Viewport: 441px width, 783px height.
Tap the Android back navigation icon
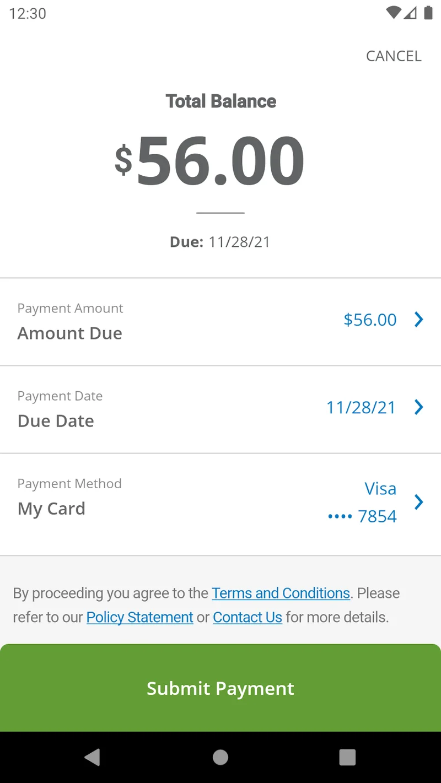[93, 757]
